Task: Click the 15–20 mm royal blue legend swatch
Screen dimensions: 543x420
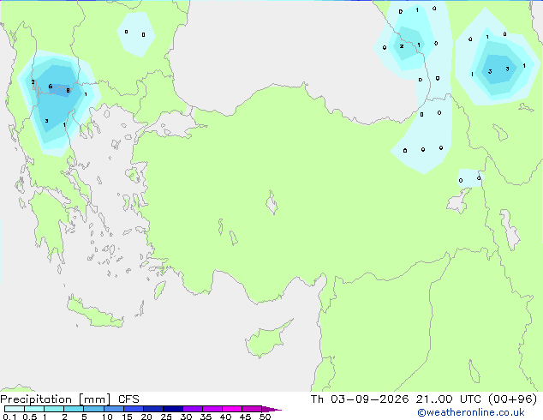Action: tap(134, 409)
